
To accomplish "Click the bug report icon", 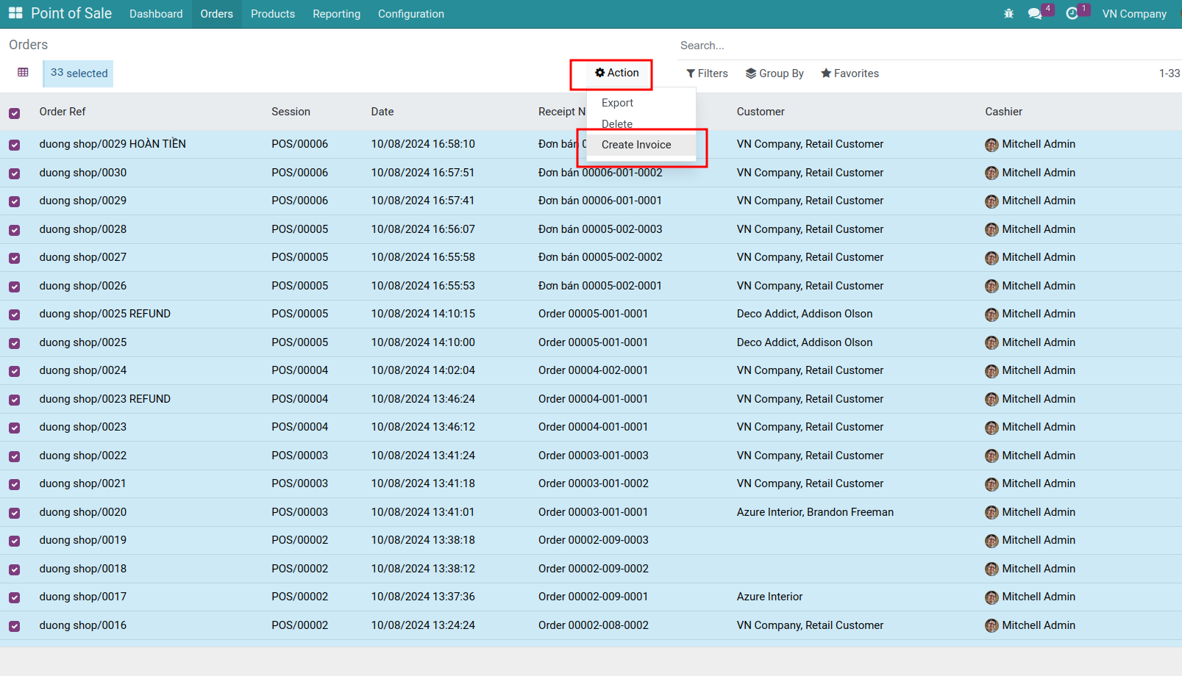I will pyautogui.click(x=1008, y=13).
